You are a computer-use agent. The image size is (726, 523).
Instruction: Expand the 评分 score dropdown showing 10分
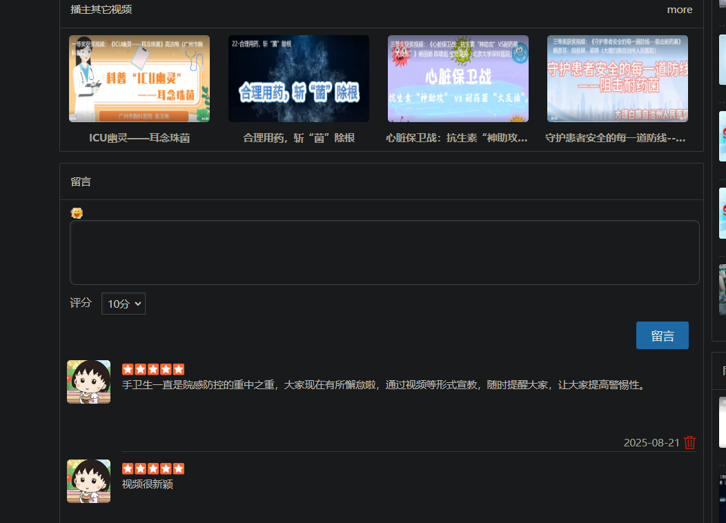click(x=124, y=304)
